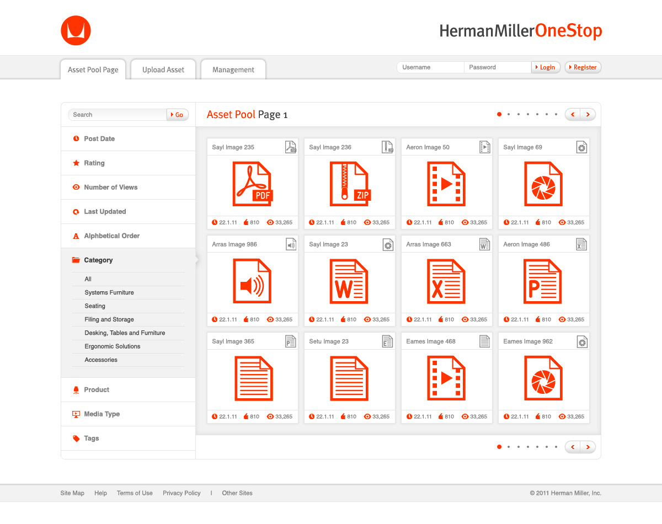The width and height of the screenshot is (662, 524).
Task: Sort by Number of Views
Action: pyautogui.click(x=128, y=187)
